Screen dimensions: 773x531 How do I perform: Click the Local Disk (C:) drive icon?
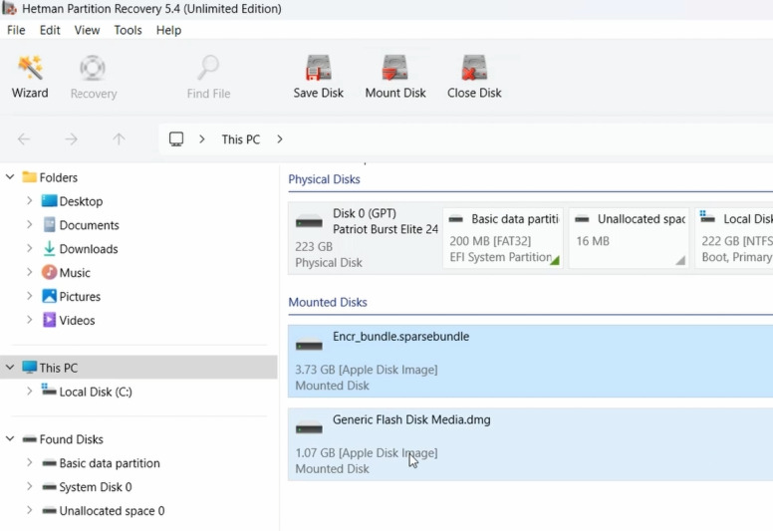point(48,390)
